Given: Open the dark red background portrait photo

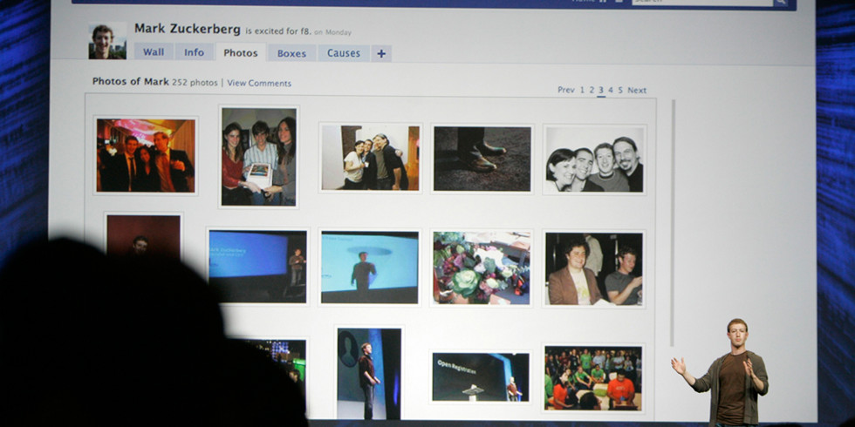Looking at the screenshot, I should [x=143, y=236].
